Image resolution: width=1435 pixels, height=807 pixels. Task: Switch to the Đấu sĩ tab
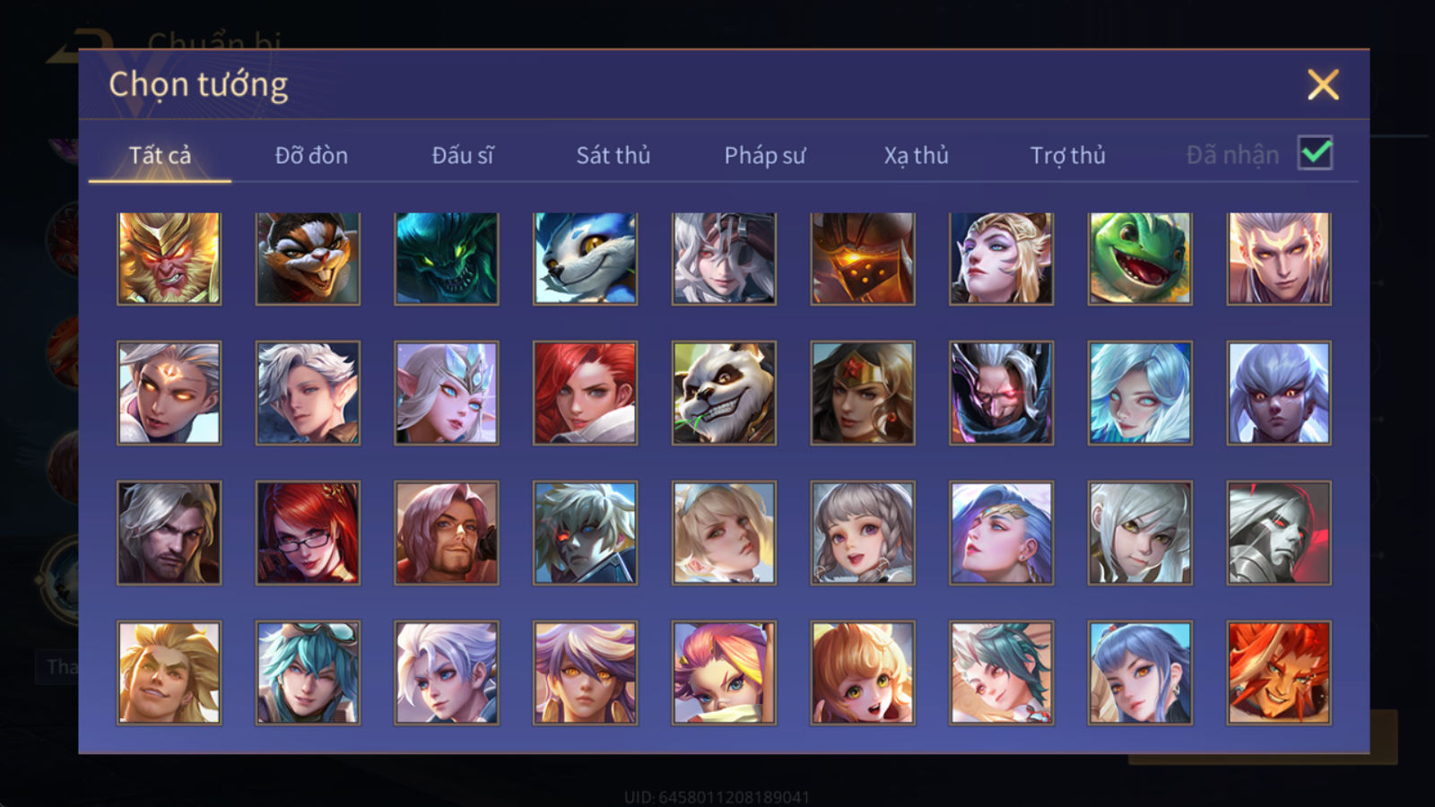[463, 155]
